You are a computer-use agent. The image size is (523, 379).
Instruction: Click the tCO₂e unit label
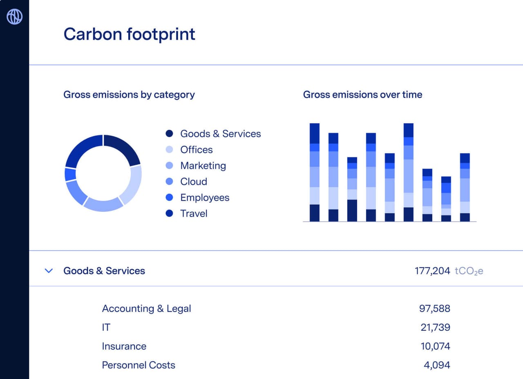click(469, 271)
